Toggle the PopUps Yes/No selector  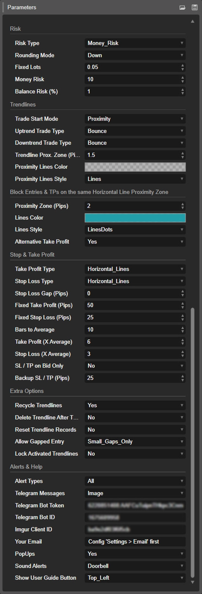point(135,554)
